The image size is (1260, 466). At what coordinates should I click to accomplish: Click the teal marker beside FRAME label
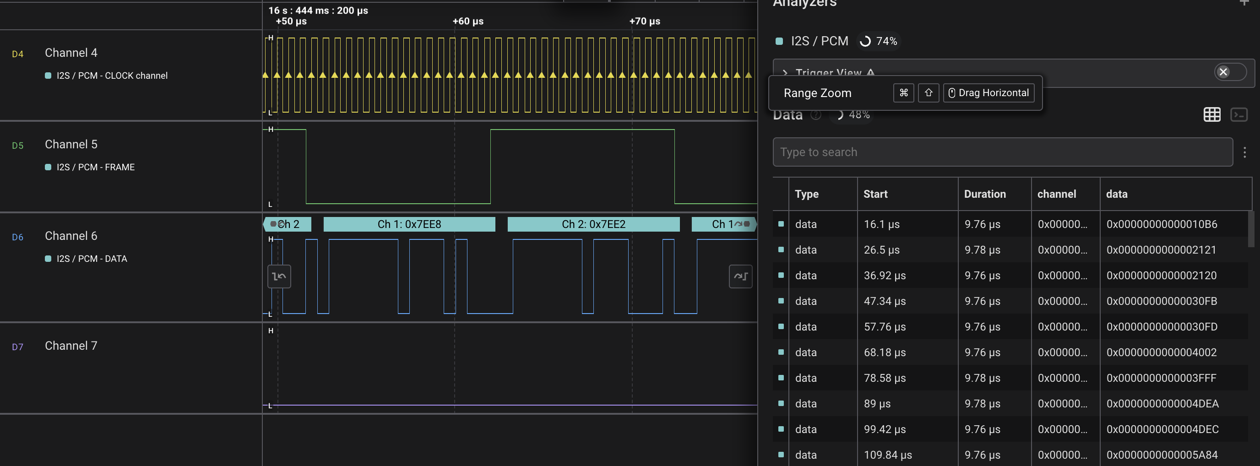48,167
